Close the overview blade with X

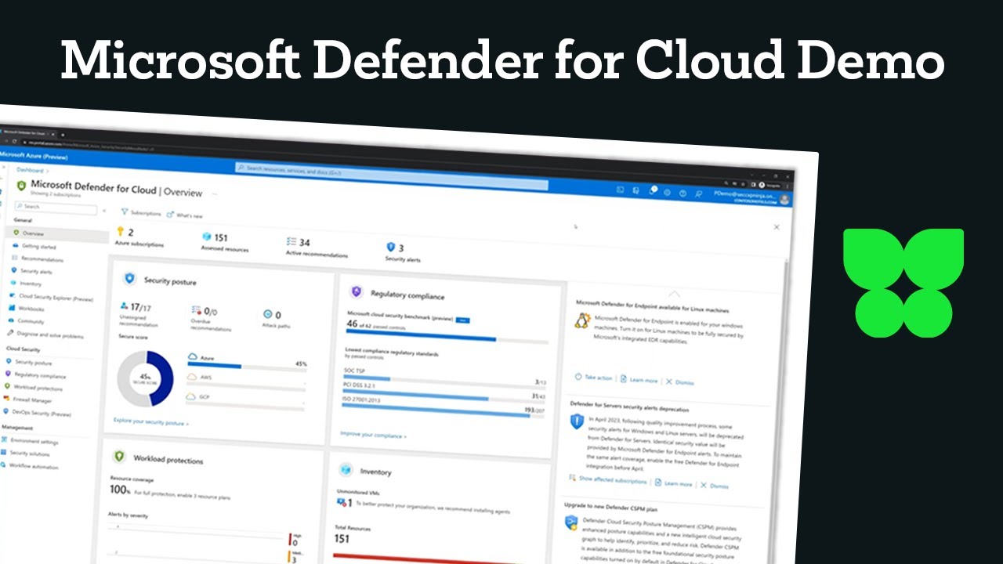pyautogui.click(x=777, y=227)
